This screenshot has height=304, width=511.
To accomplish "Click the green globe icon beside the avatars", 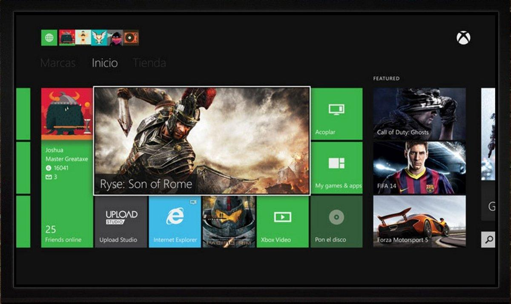I will pos(49,38).
